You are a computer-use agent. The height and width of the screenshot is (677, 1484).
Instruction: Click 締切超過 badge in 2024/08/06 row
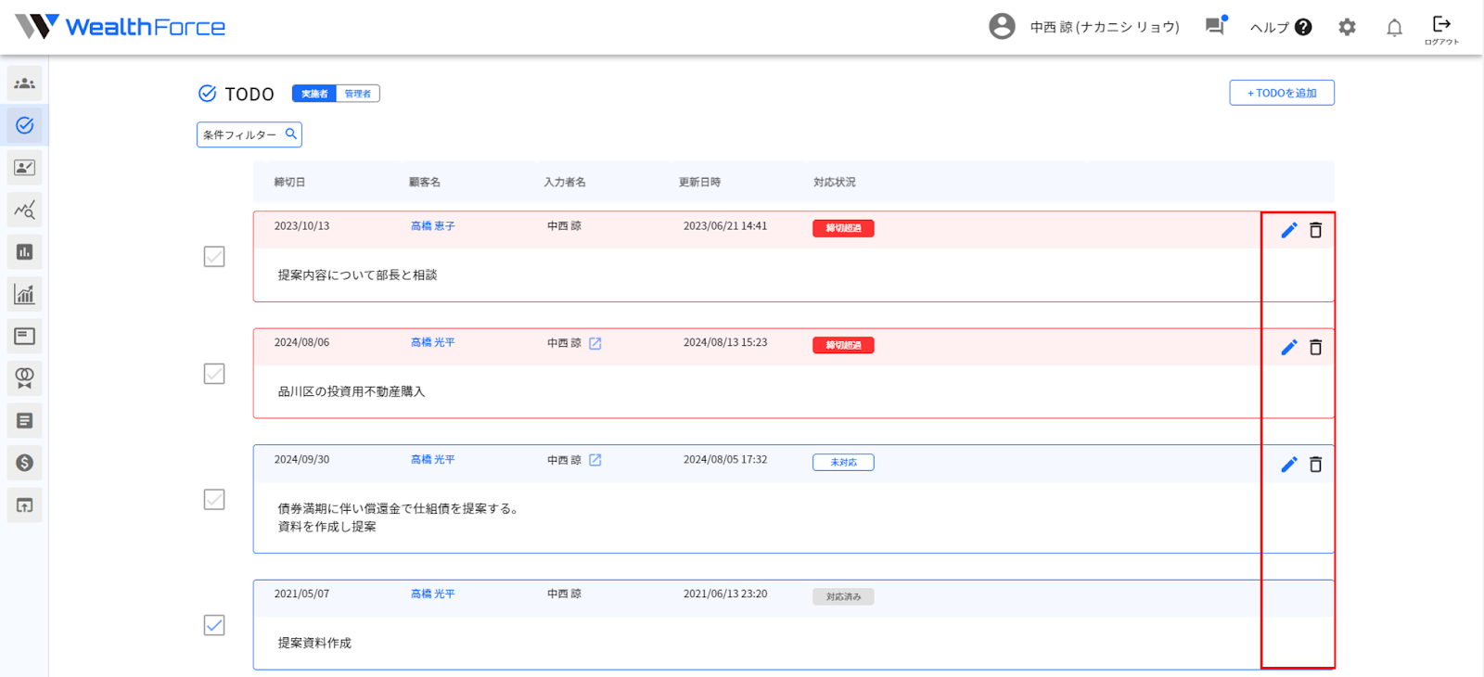point(843,345)
